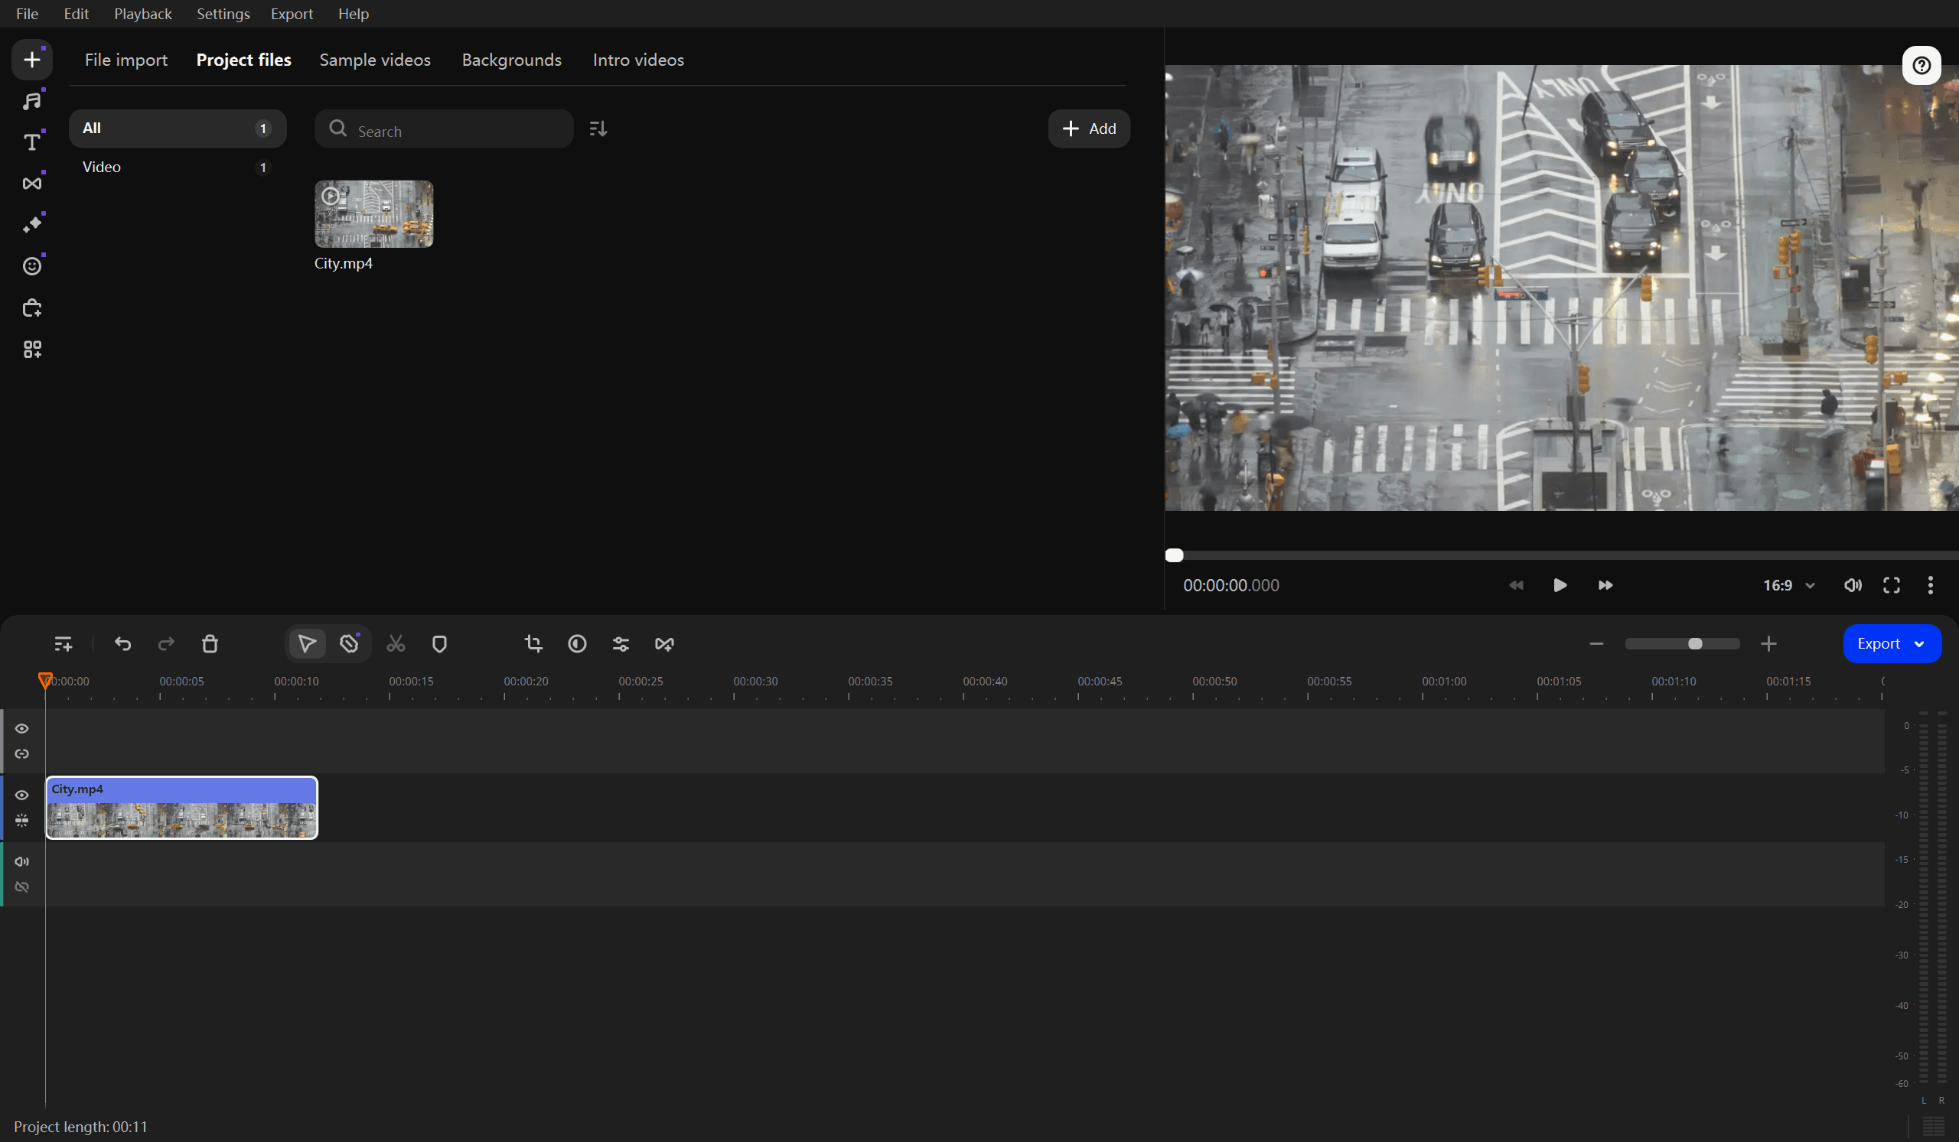
Task: Open the effects store bag icon
Action: pos(32,307)
